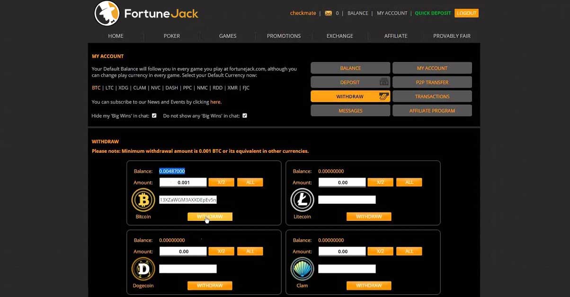Click the LOGOUT button
This screenshot has height=297, width=570.
pos(466,13)
